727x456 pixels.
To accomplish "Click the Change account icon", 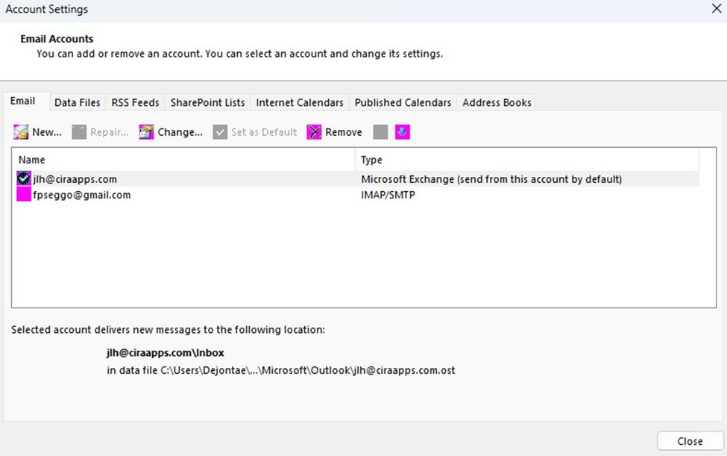I will click(146, 132).
